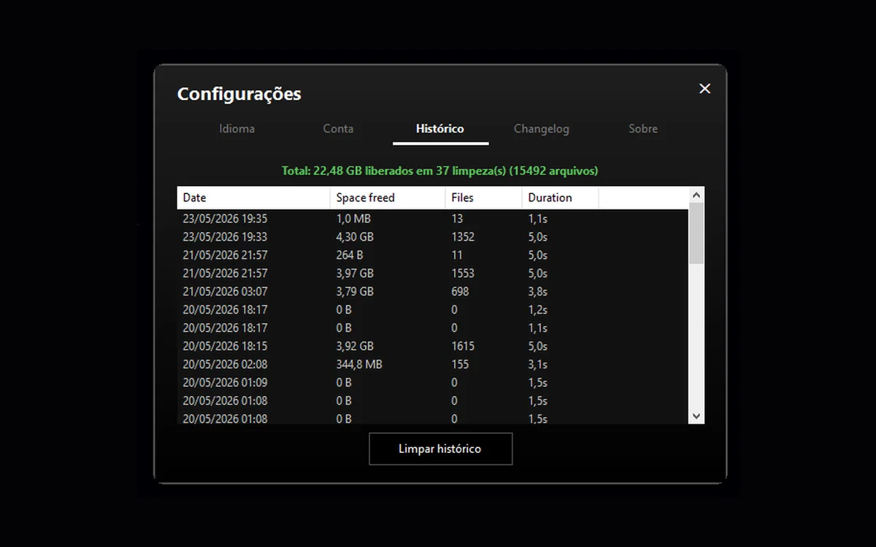
Task: Open the Conta tab
Action: click(338, 128)
